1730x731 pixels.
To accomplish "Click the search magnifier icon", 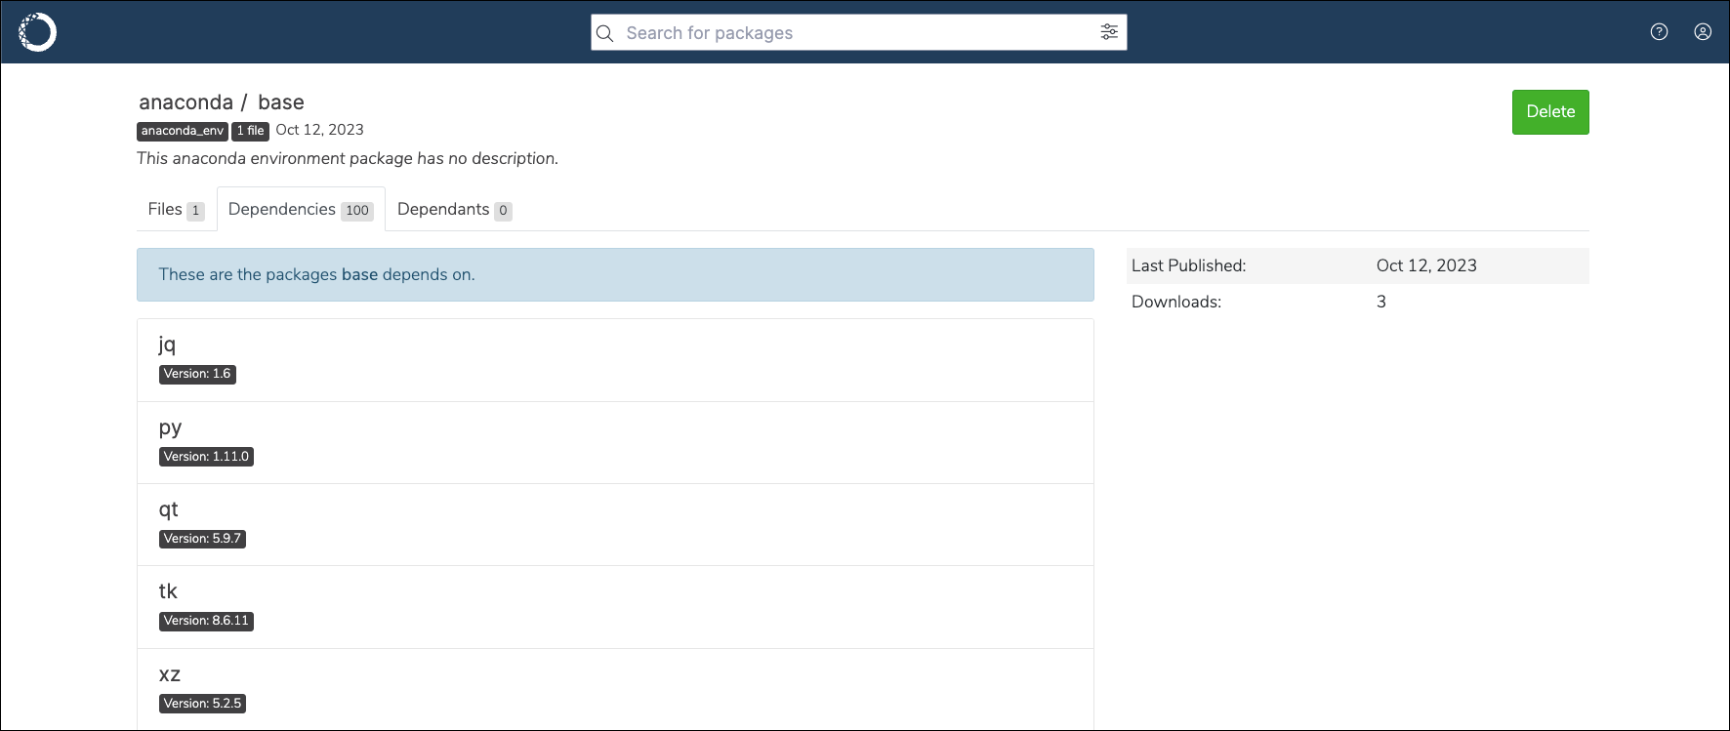I will (605, 33).
